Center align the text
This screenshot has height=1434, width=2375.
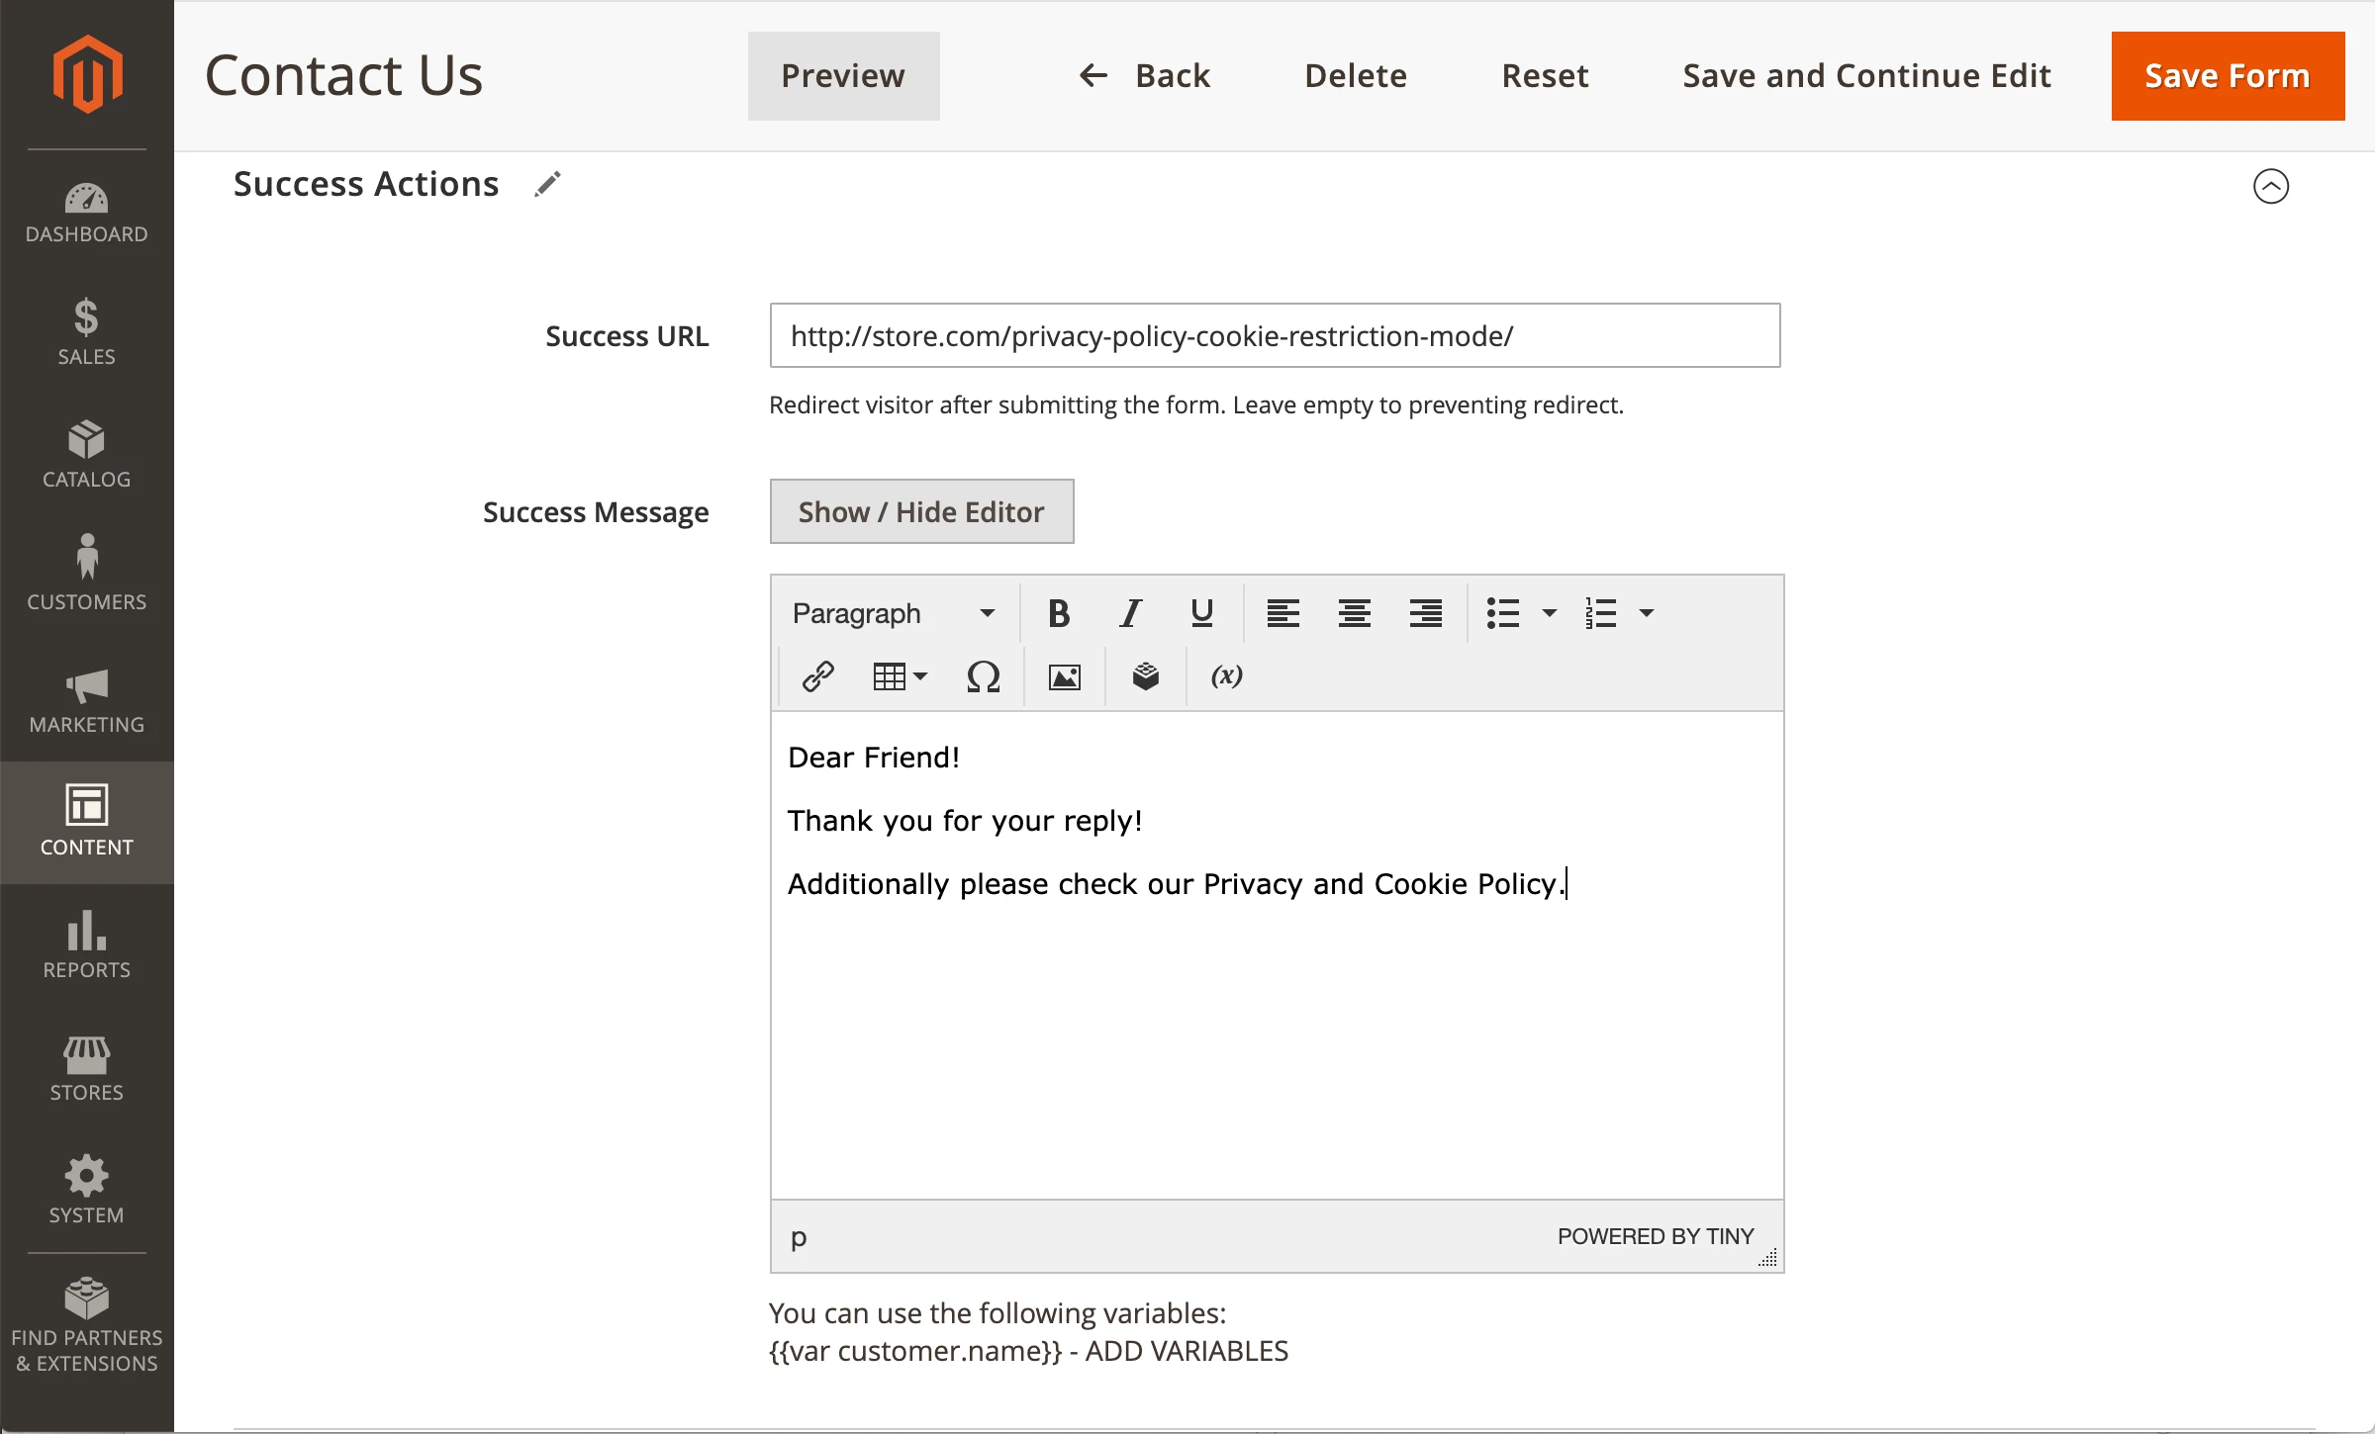pos(1354,613)
